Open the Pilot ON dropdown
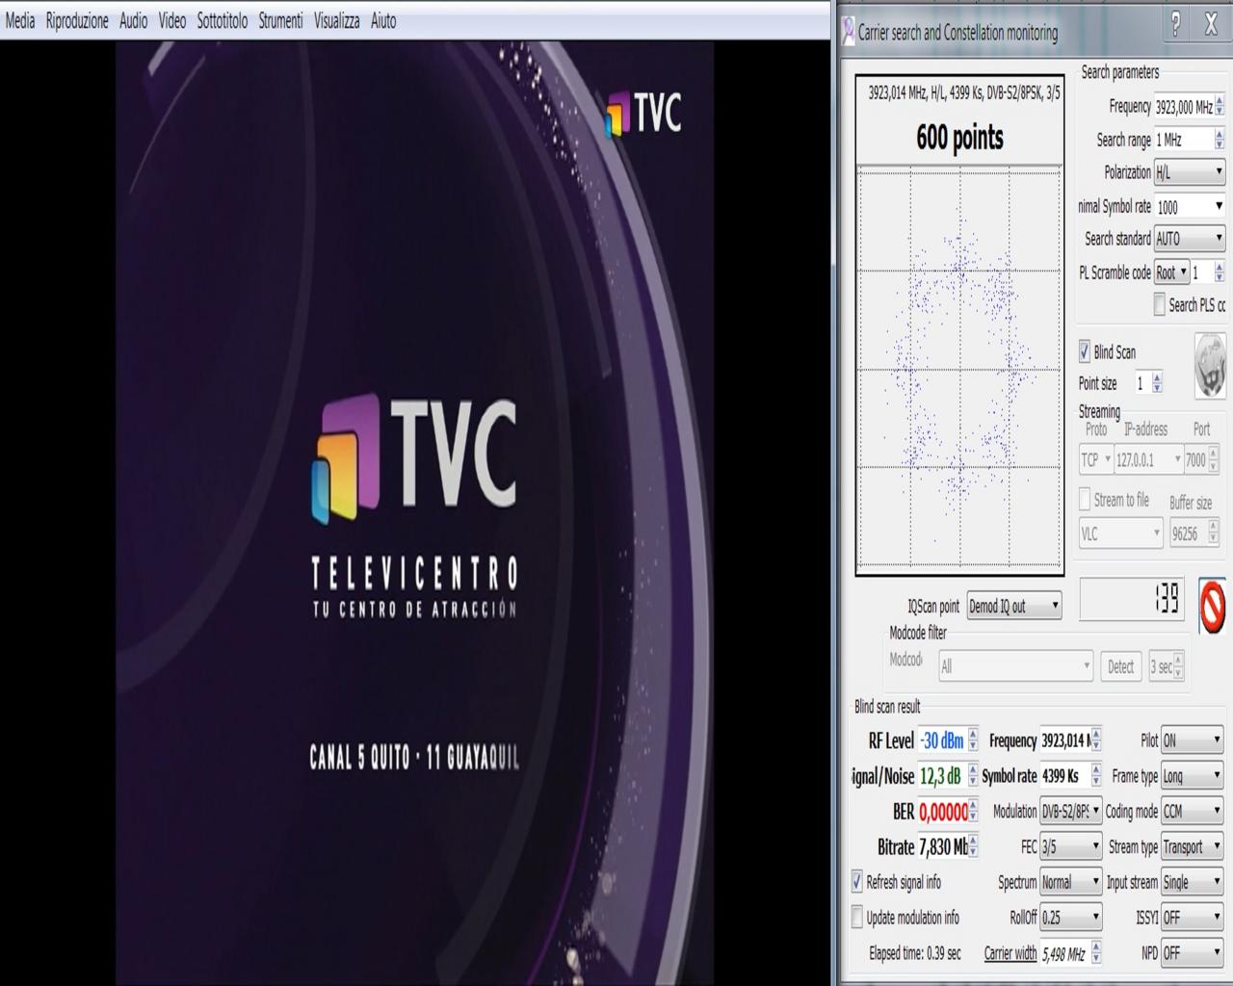1233x986 pixels. [1193, 740]
